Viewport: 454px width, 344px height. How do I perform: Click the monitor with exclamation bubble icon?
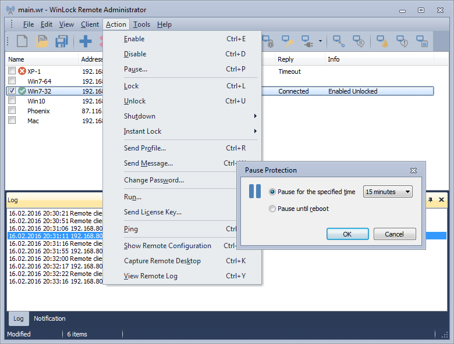click(x=402, y=41)
